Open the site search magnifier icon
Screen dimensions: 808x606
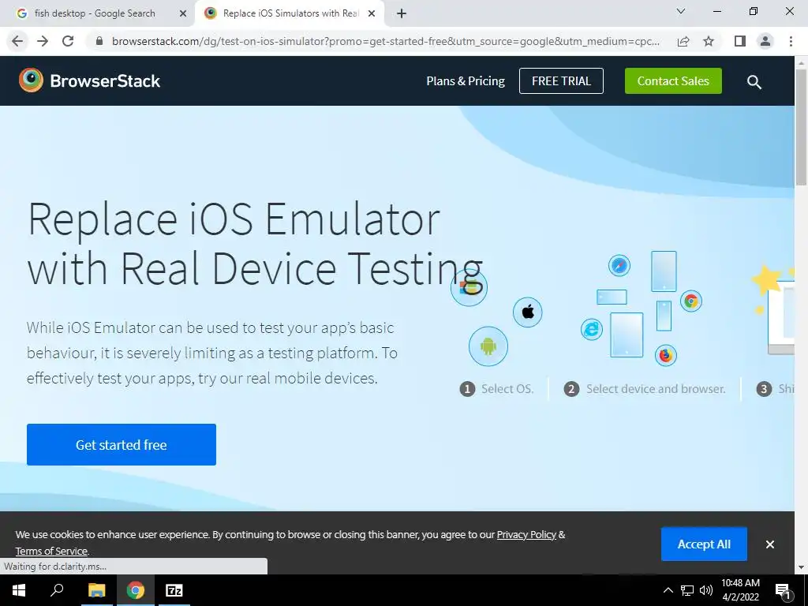[x=754, y=81]
